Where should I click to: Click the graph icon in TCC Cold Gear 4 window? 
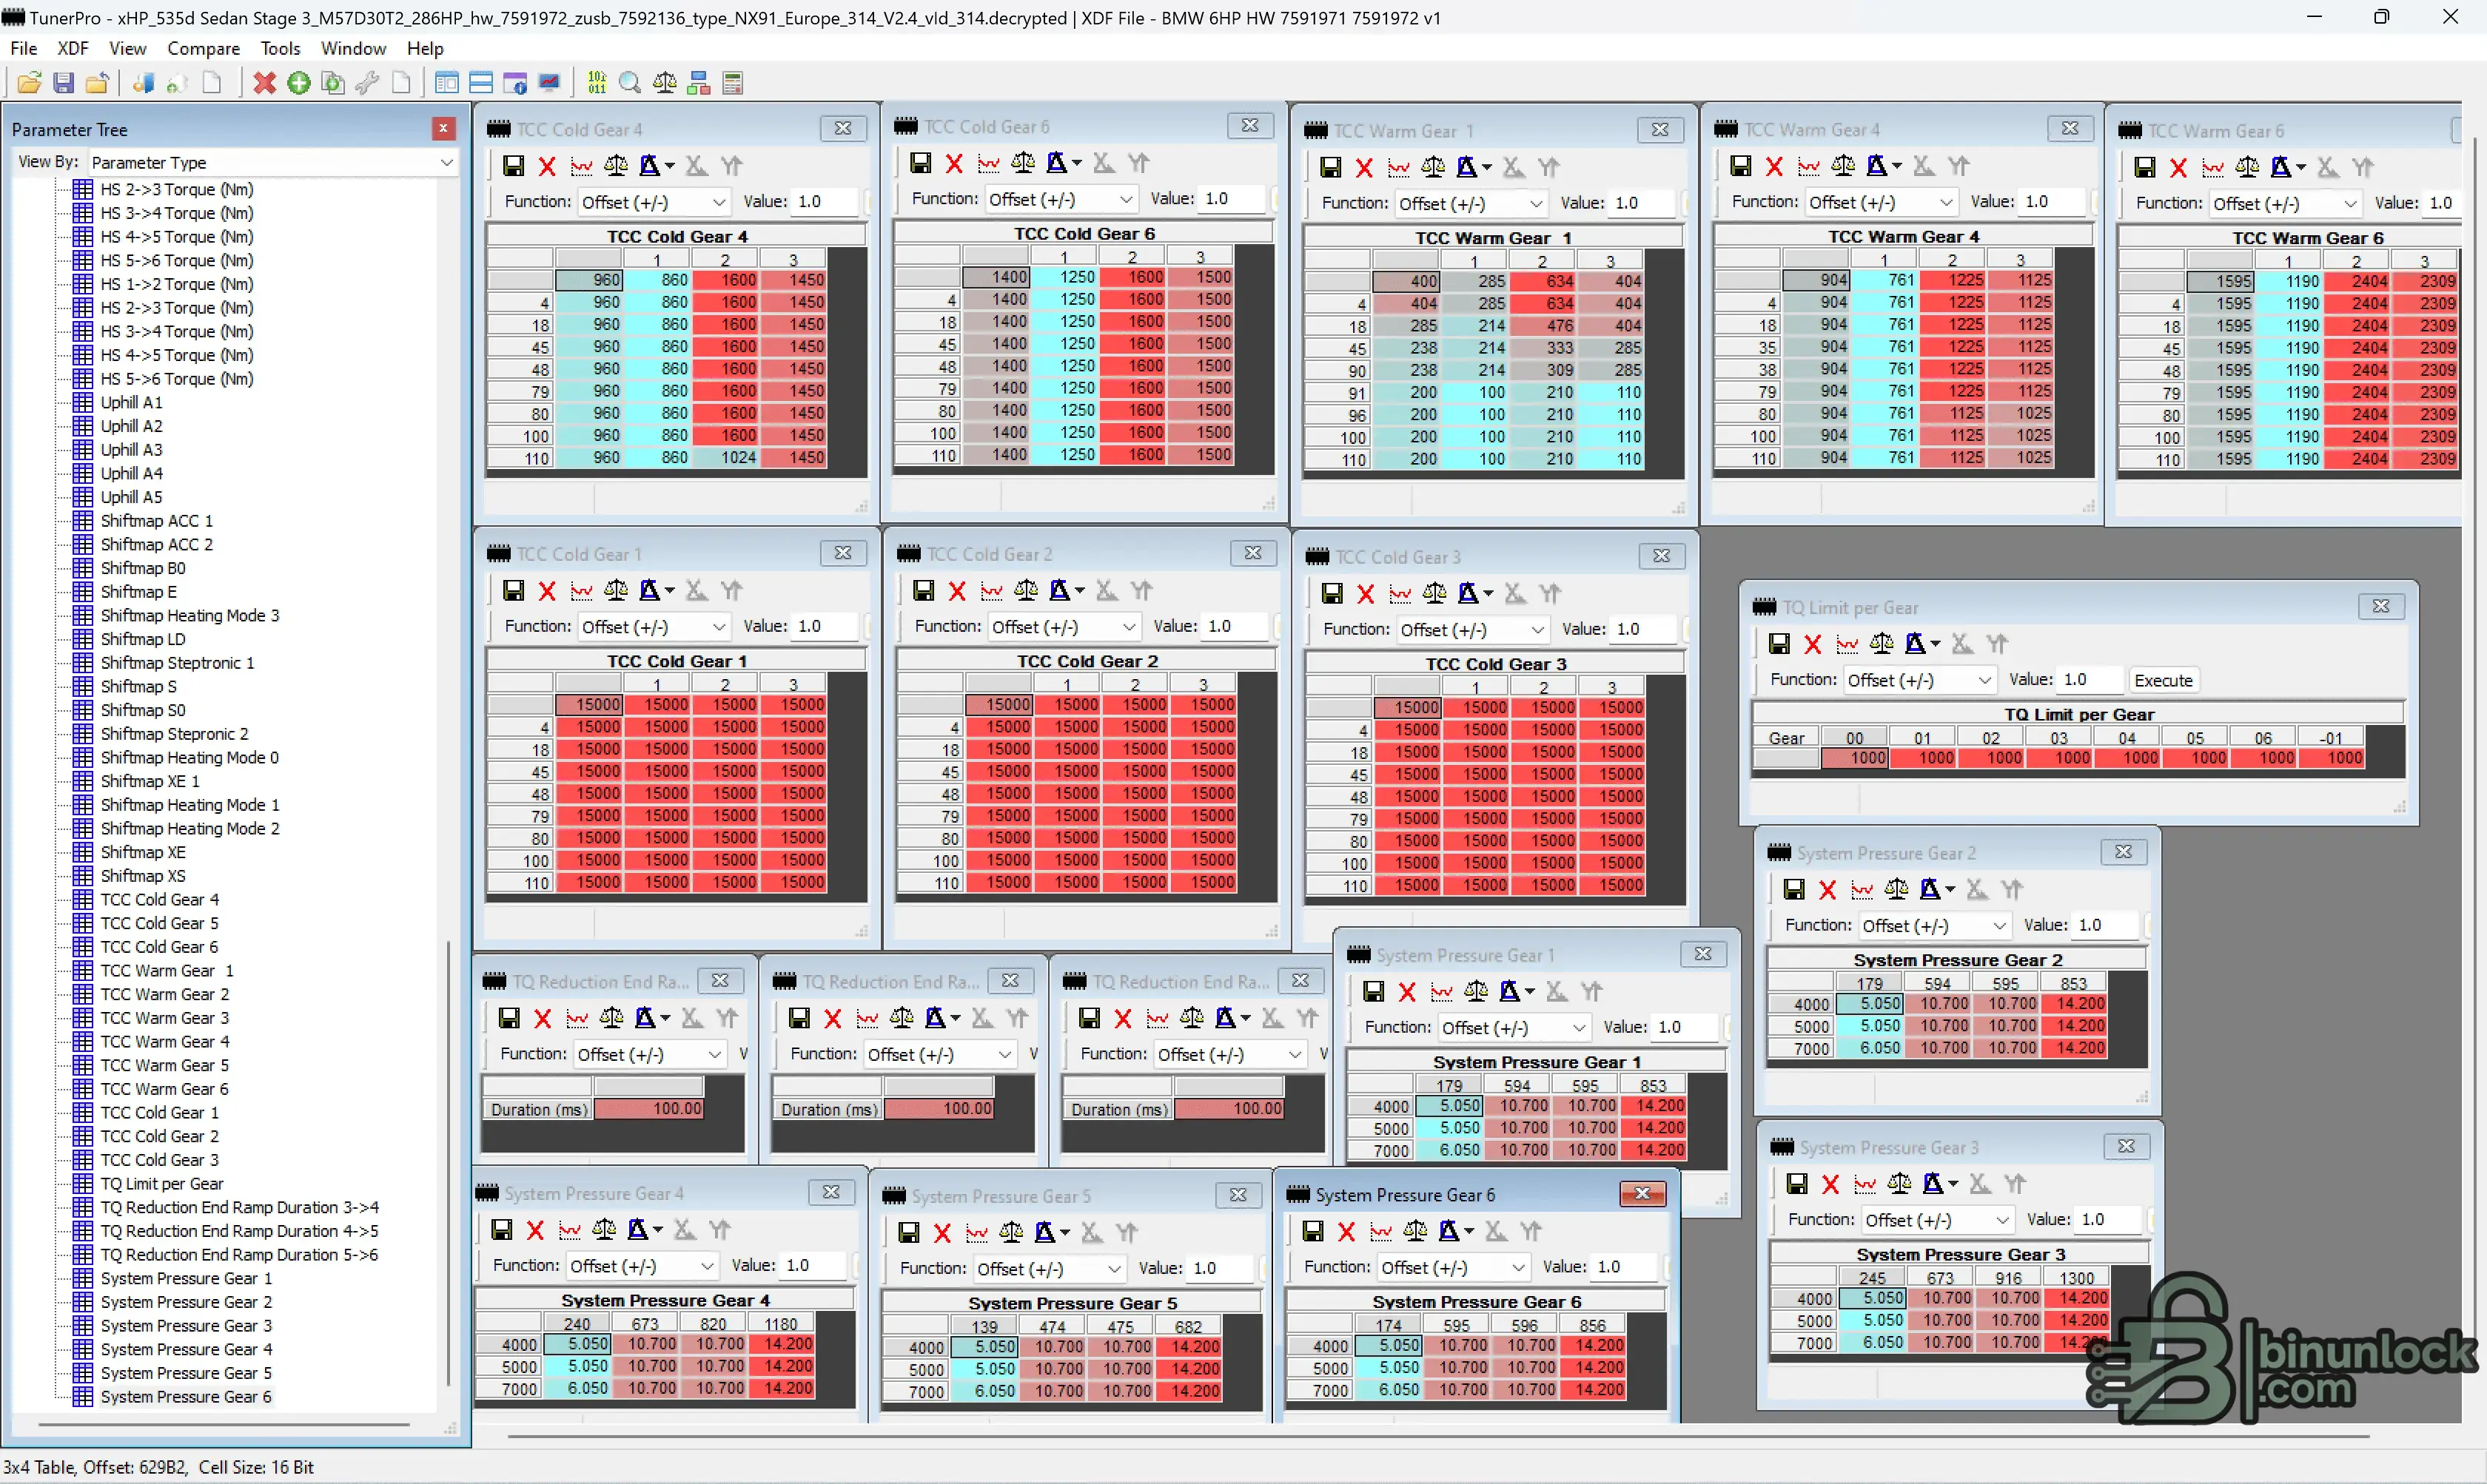click(581, 166)
